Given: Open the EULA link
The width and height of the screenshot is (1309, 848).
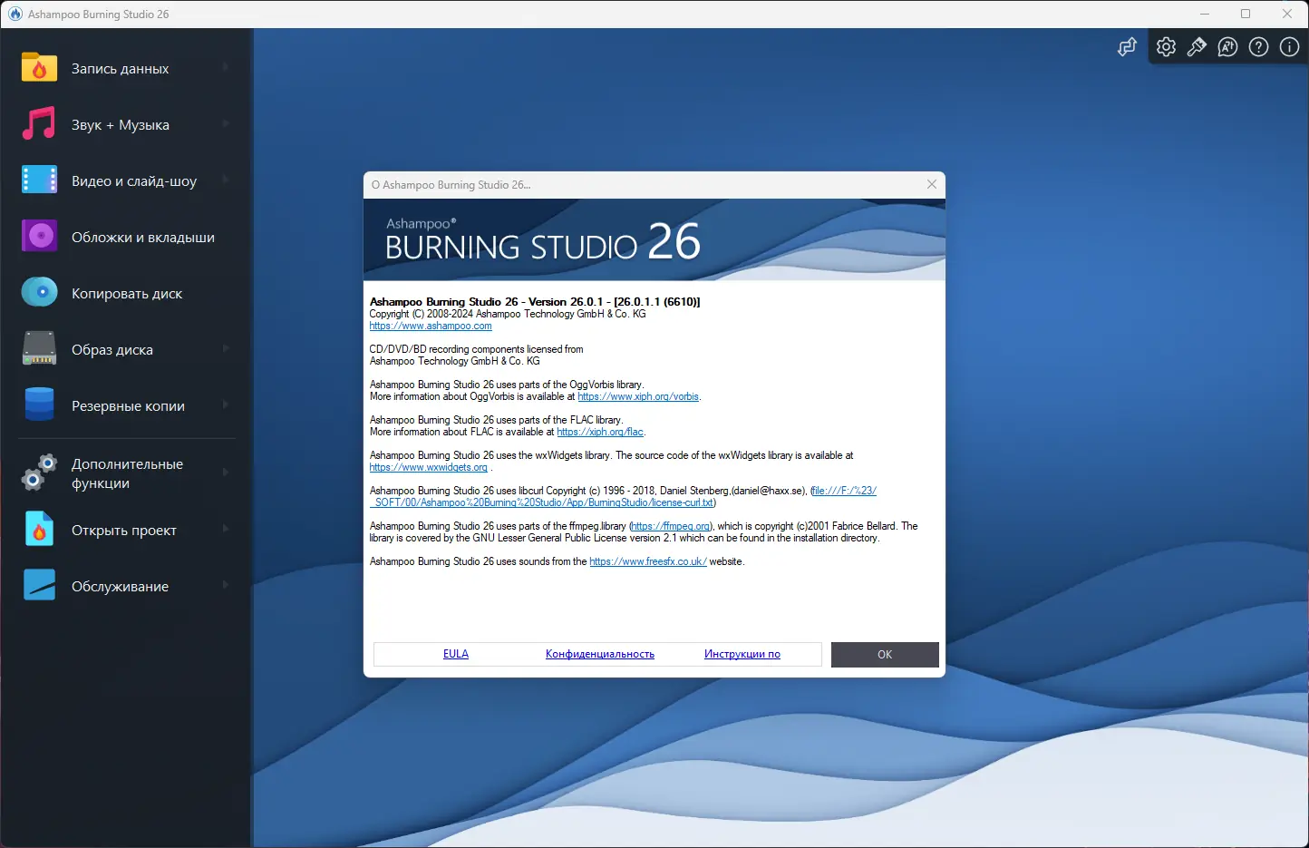Looking at the screenshot, I should pyautogui.click(x=456, y=654).
